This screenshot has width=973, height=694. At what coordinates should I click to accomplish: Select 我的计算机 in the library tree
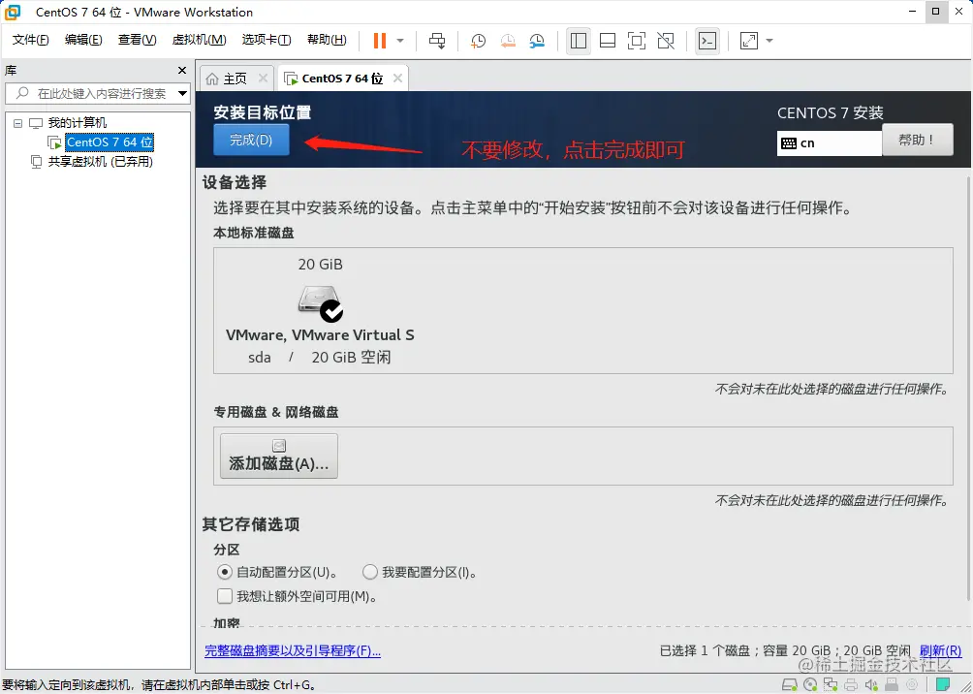[77, 123]
